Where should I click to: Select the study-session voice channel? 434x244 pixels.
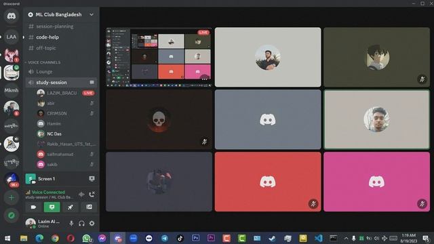click(x=61, y=82)
